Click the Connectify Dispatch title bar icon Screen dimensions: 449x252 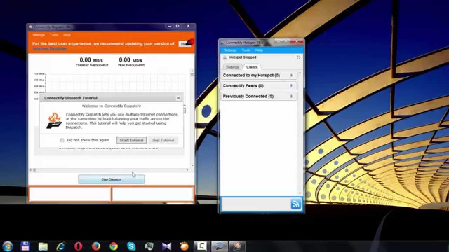31,27
